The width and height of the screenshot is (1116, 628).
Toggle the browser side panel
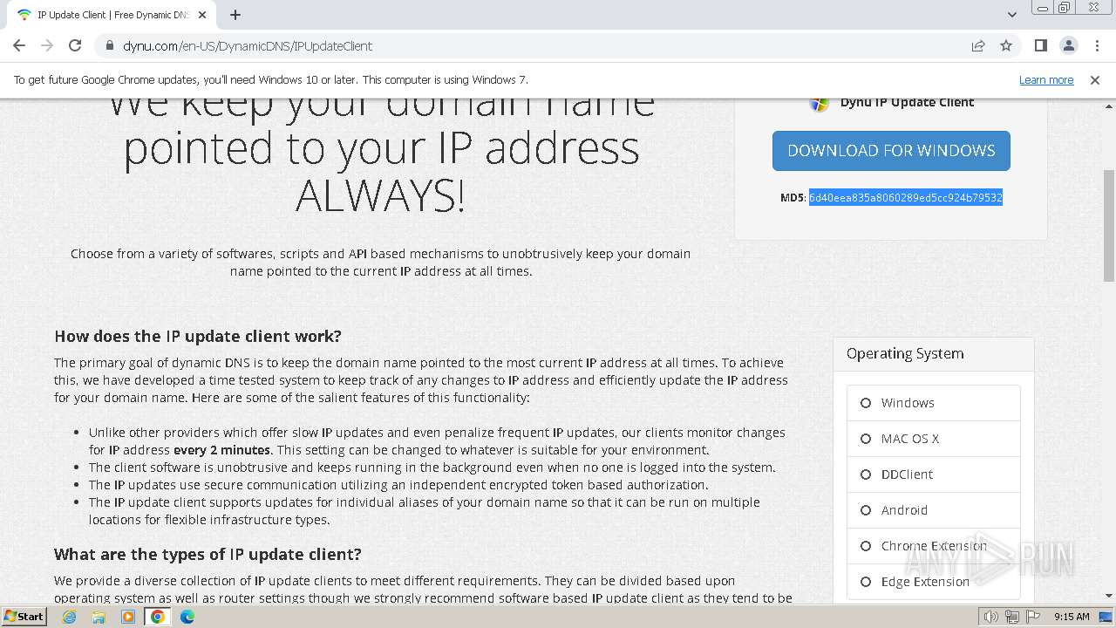1041,45
